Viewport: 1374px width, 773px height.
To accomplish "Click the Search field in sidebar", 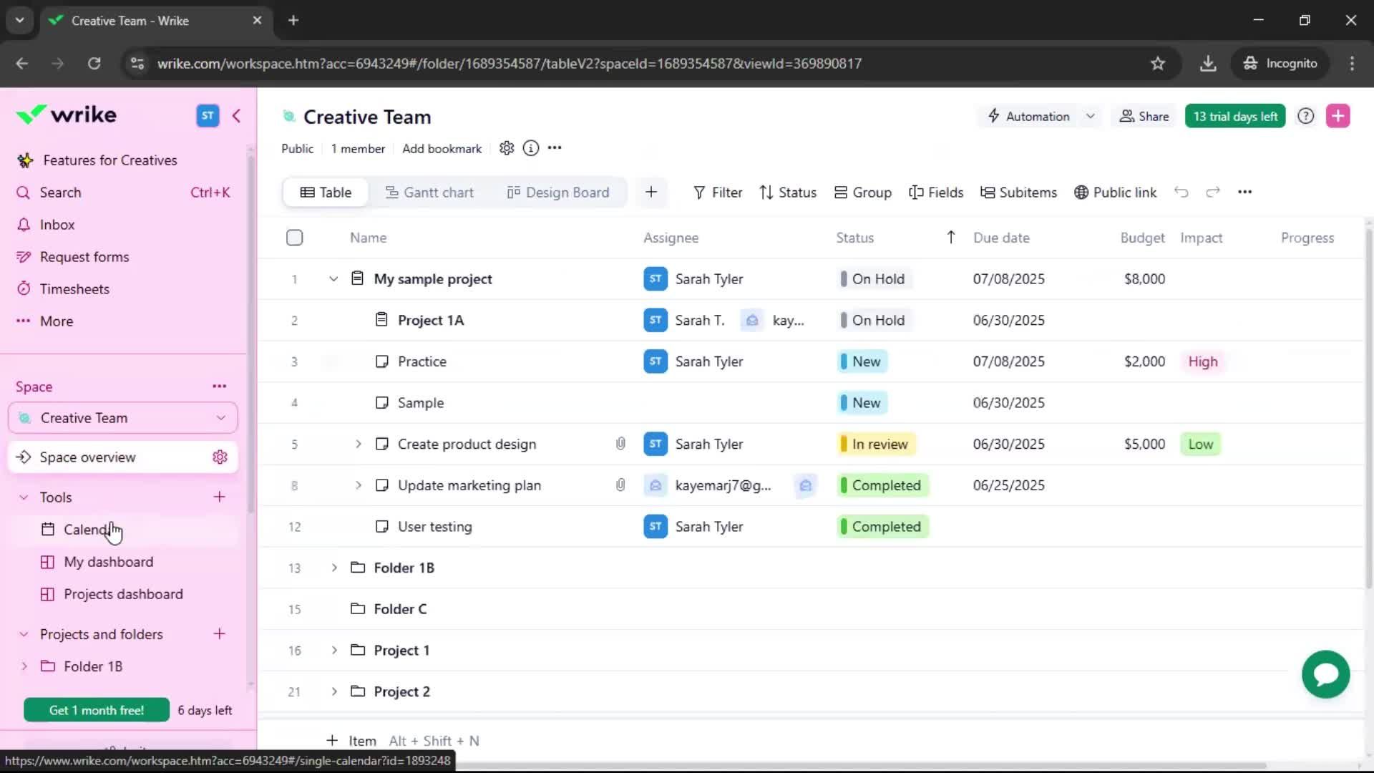I will point(123,193).
